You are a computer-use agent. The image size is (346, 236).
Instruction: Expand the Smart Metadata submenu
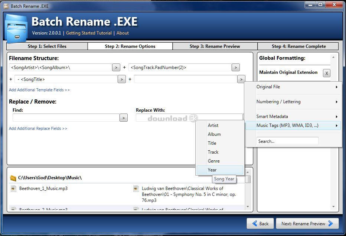[x=293, y=117]
